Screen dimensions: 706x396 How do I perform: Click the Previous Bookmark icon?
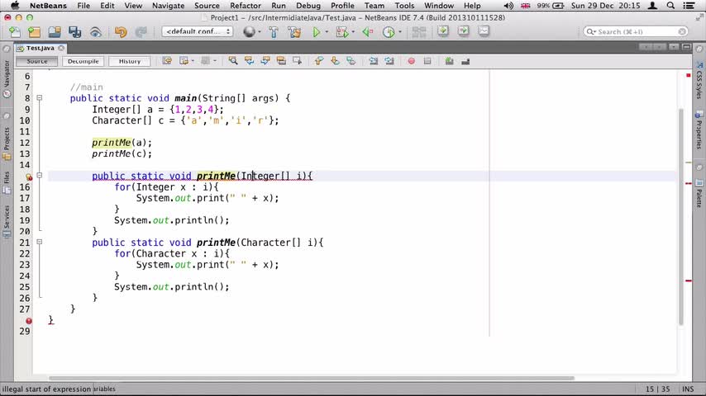319,61
